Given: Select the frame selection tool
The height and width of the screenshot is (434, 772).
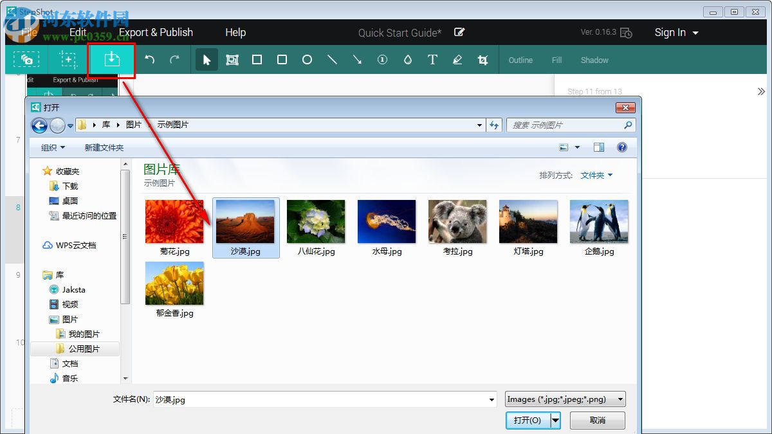Looking at the screenshot, I should tap(232, 60).
